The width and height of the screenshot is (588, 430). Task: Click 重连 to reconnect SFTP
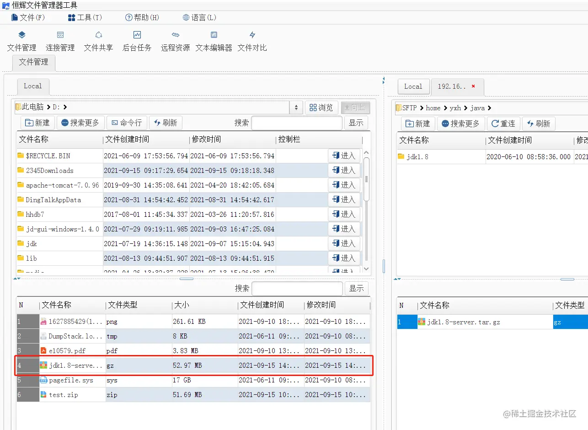click(503, 124)
